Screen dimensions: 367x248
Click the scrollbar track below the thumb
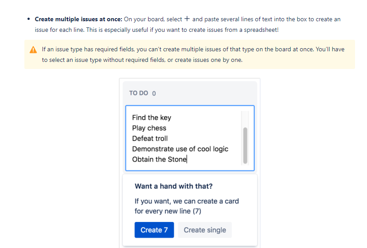tap(245, 164)
